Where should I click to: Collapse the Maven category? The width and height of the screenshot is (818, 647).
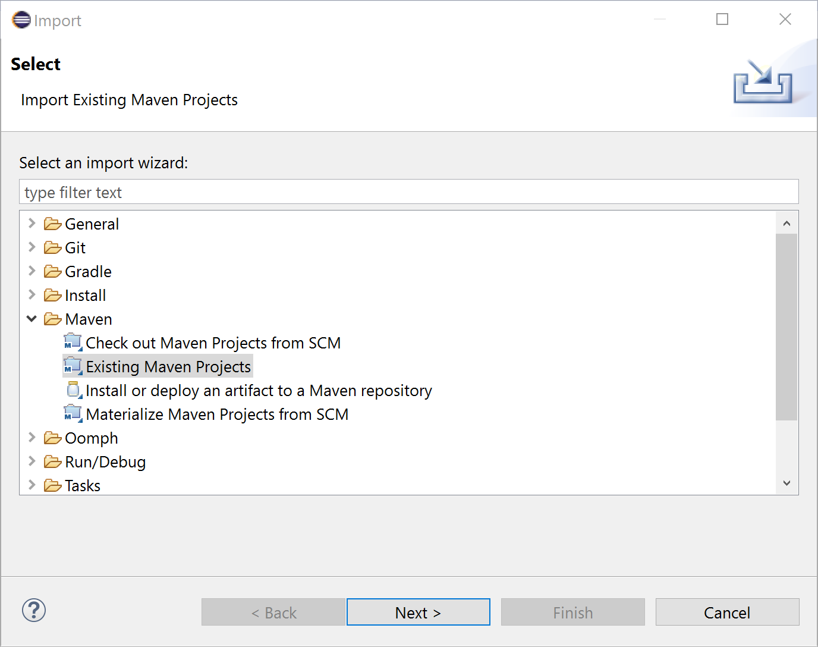point(32,319)
